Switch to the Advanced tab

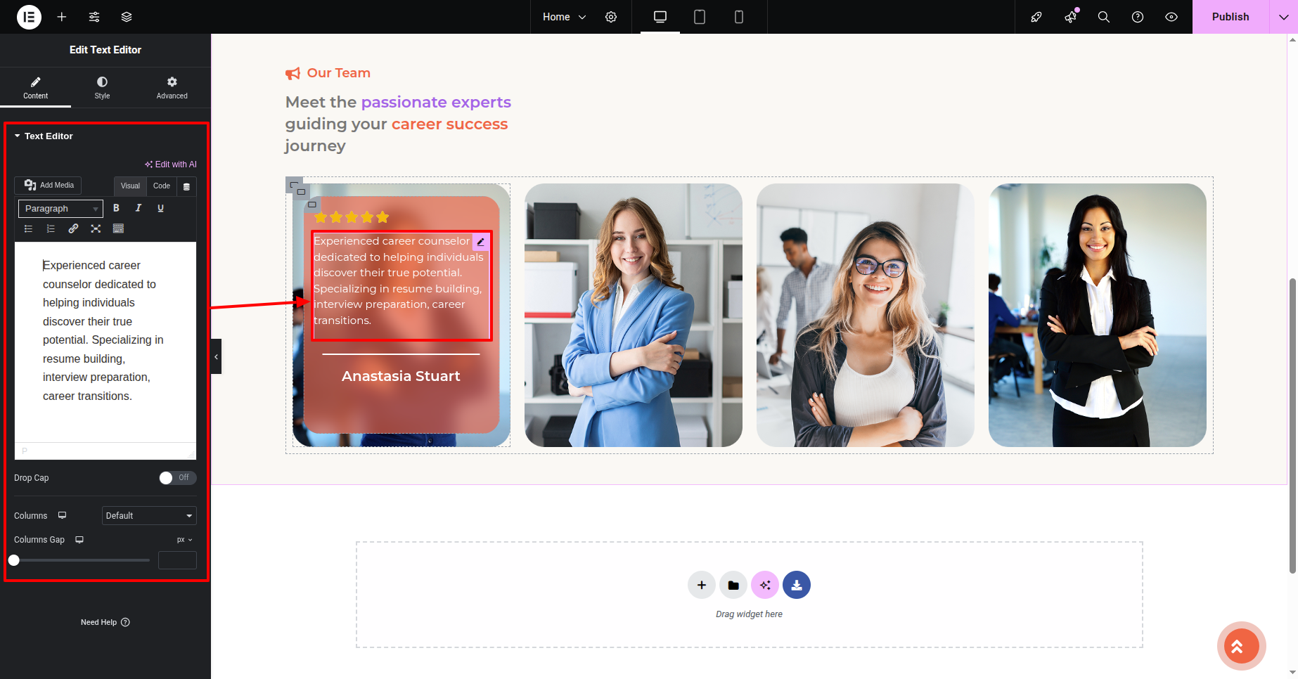pos(172,88)
